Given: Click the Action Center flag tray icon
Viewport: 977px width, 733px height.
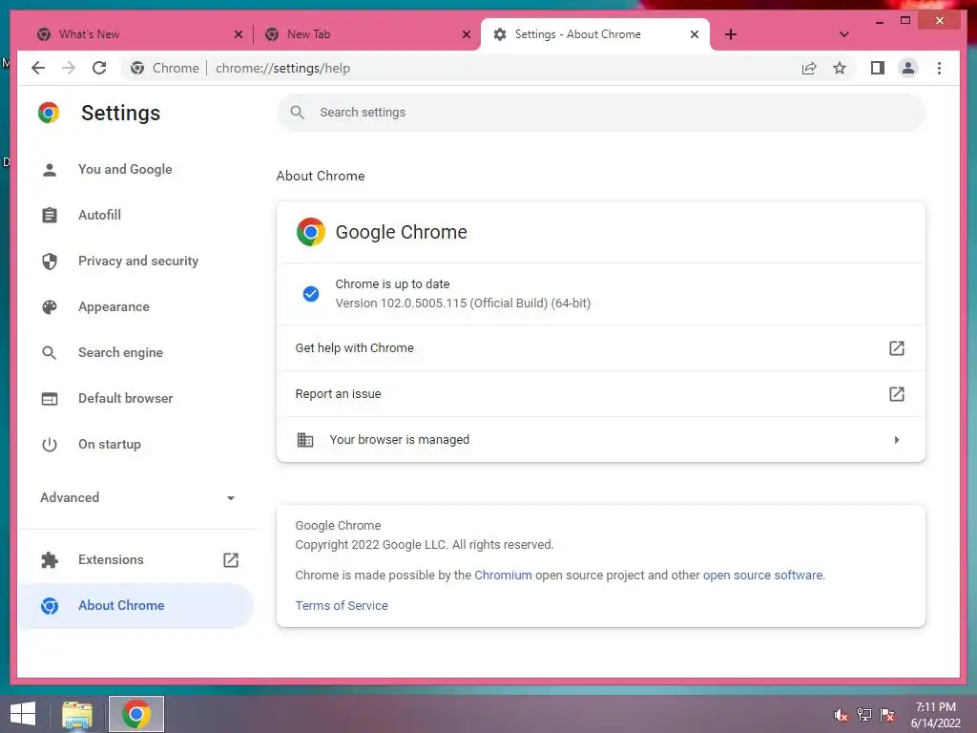Looking at the screenshot, I should [x=886, y=715].
